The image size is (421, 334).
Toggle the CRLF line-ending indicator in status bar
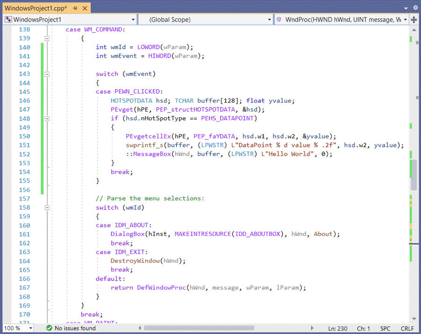tap(406, 328)
